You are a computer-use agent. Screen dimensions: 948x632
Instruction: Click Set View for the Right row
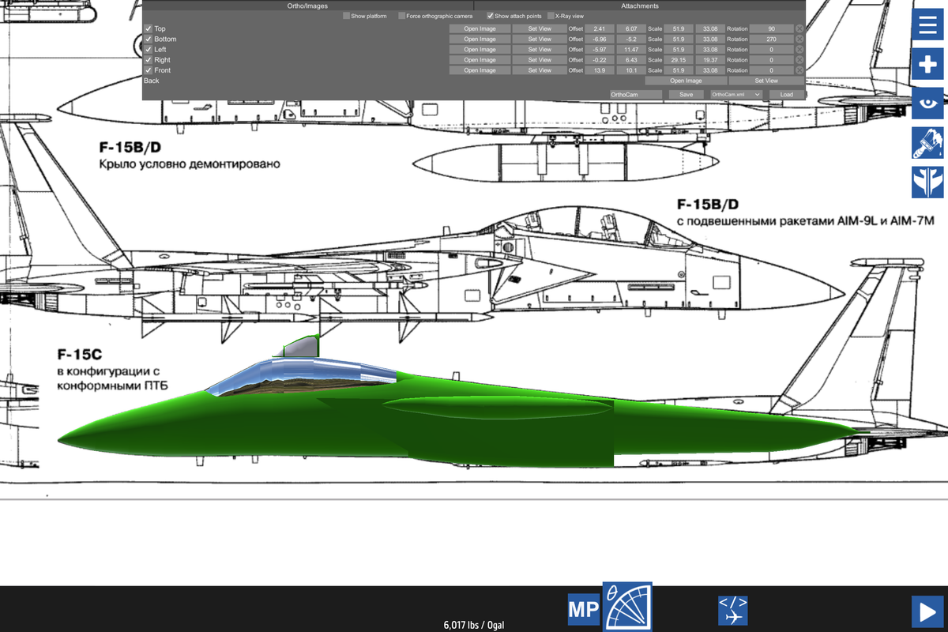[540, 59]
